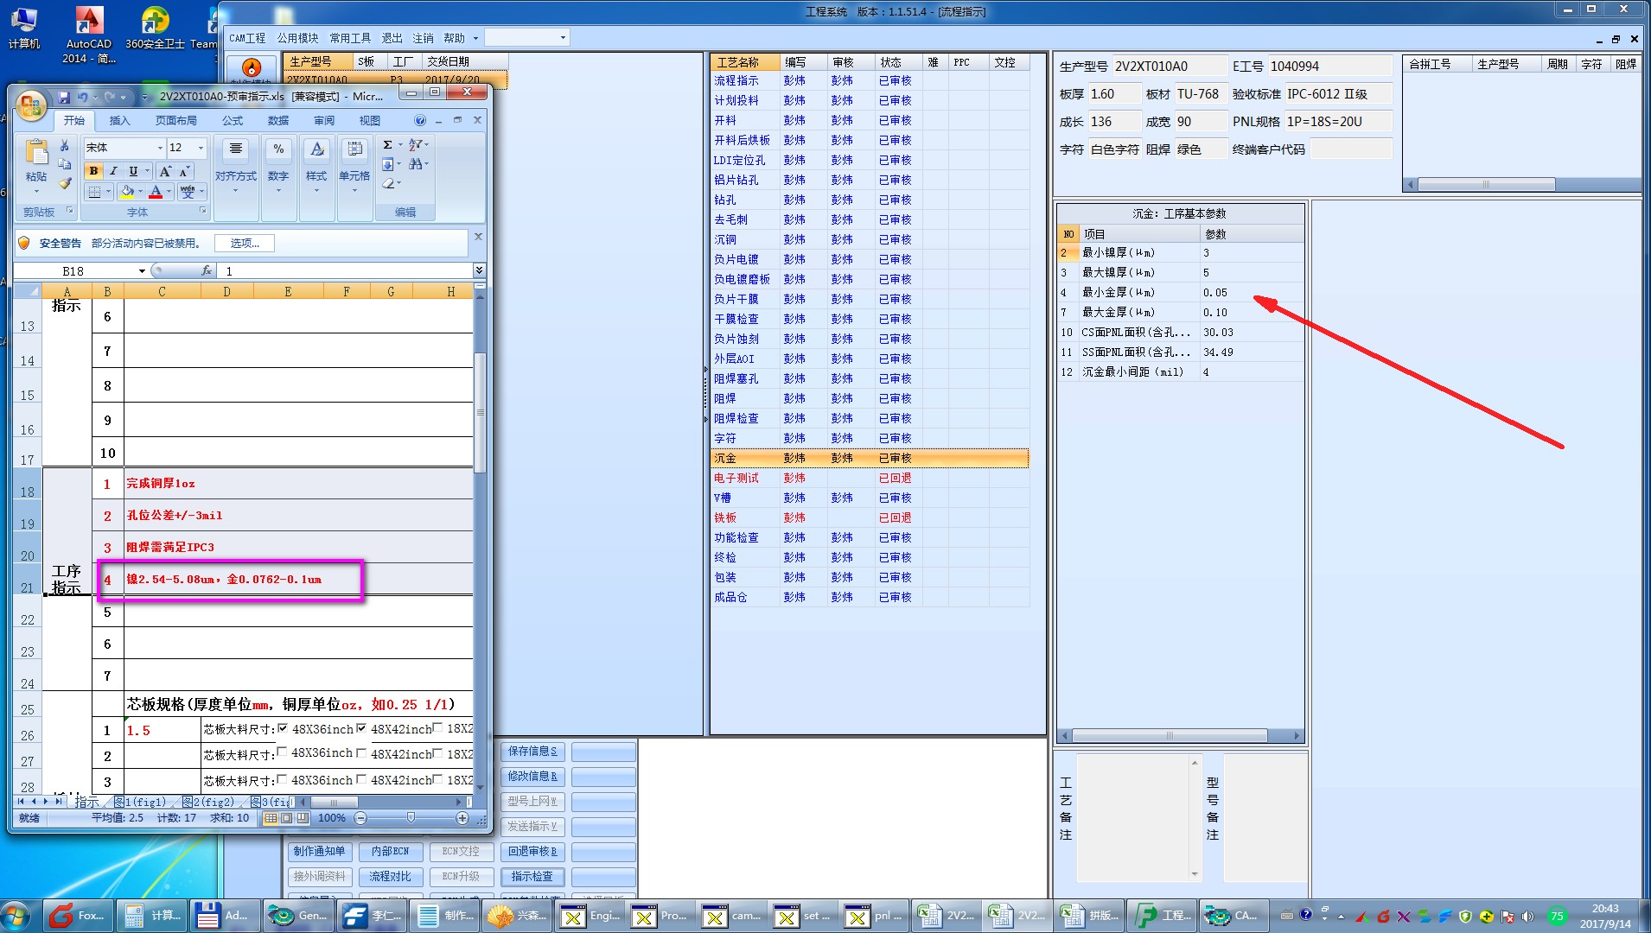
Task: Click the 选项... button in the security warning
Action: point(245,244)
